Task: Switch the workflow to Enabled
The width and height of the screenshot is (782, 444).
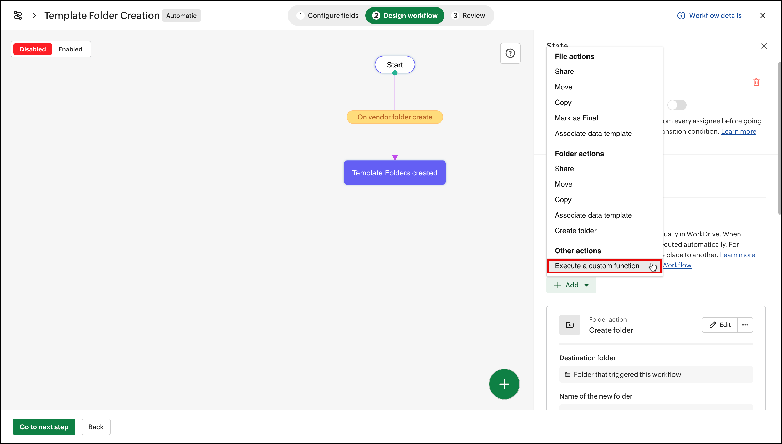Action: coord(70,49)
